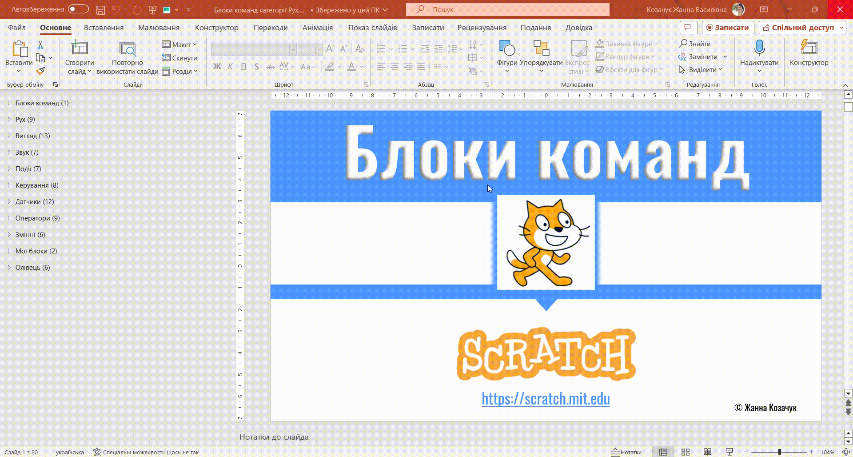This screenshot has height=457, width=853.
Task: Switch to the Конструктор tab
Action: (x=216, y=28)
